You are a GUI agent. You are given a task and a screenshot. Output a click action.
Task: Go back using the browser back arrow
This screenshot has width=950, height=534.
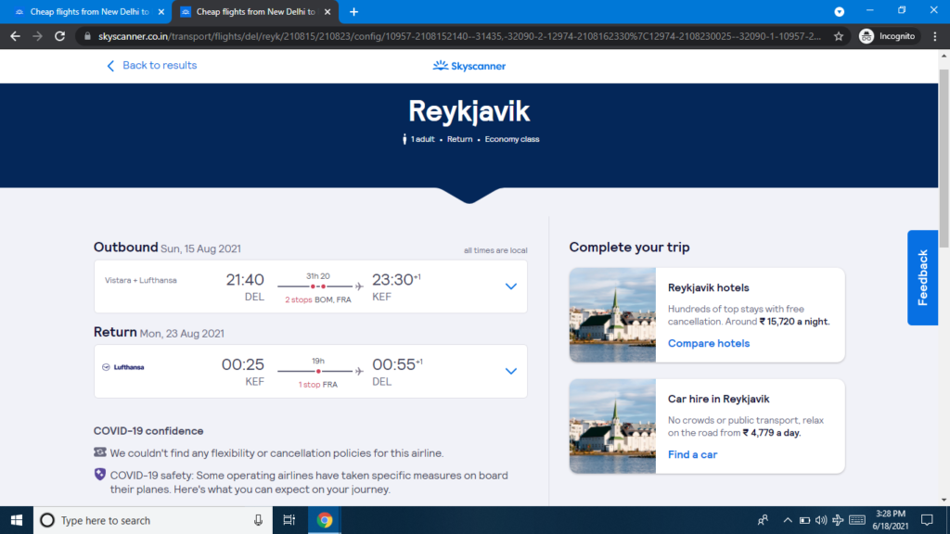click(x=15, y=36)
